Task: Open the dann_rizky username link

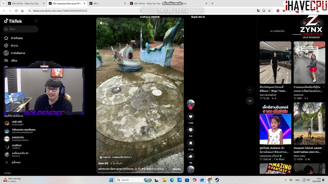Action: point(300,156)
